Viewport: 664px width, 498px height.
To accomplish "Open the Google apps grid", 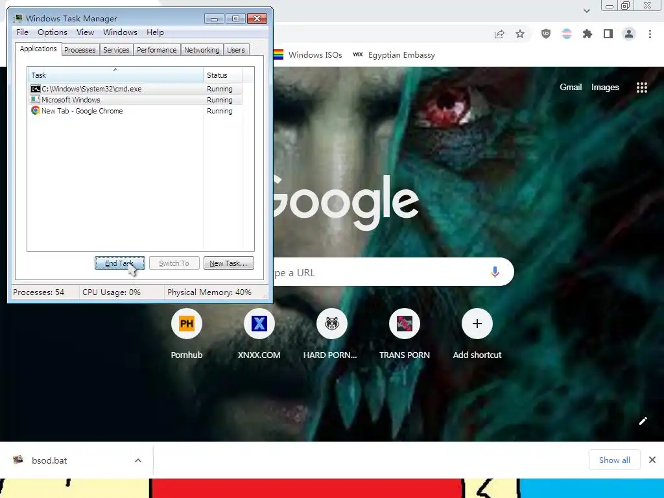I will tap(641, 88).
